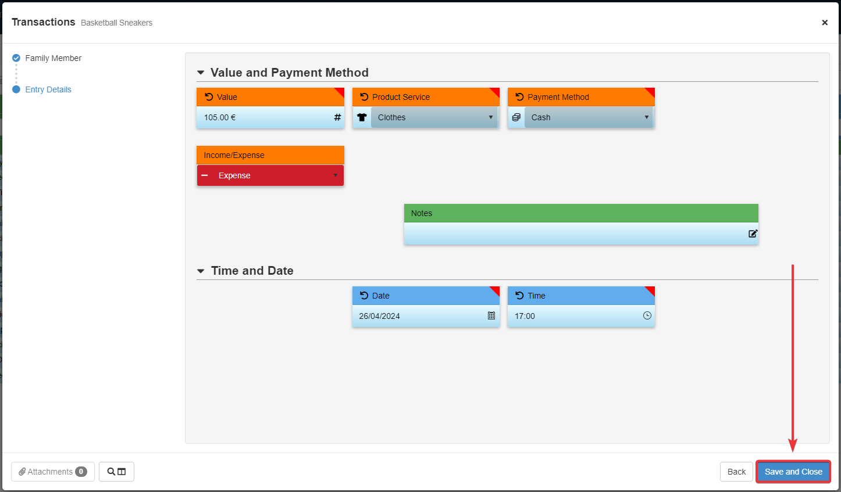Open the clock picker in Time field
The height and width of the screenshot is (492, 841).
[x=647, y=315]
